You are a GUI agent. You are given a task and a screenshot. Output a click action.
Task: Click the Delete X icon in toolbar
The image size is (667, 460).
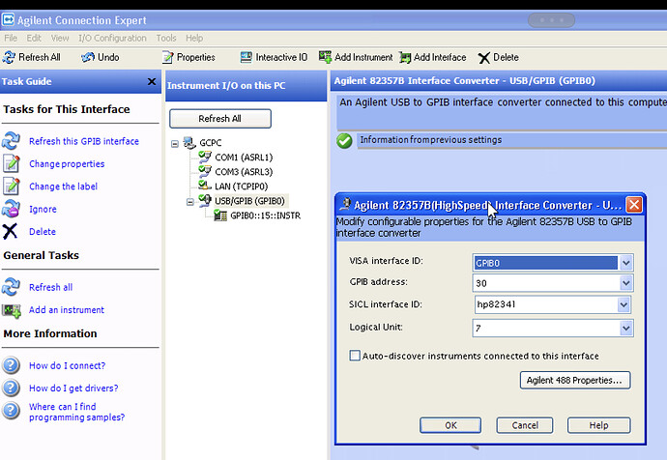[x=484, y=58]
